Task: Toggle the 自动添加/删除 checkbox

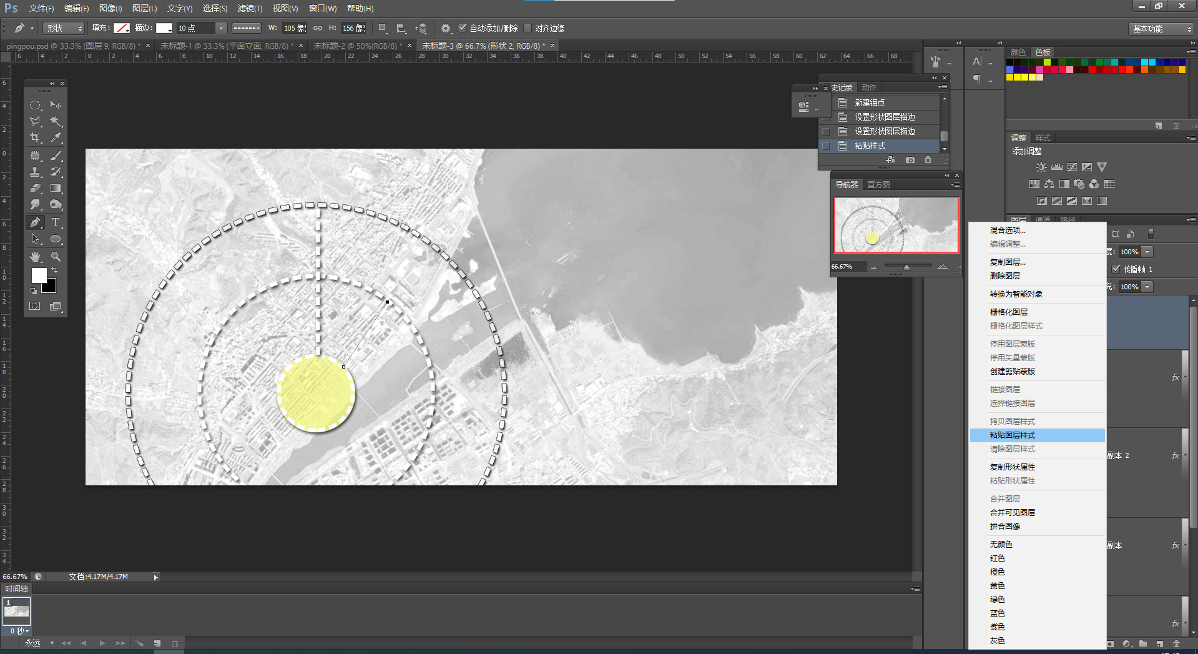Action: (463, 28)
